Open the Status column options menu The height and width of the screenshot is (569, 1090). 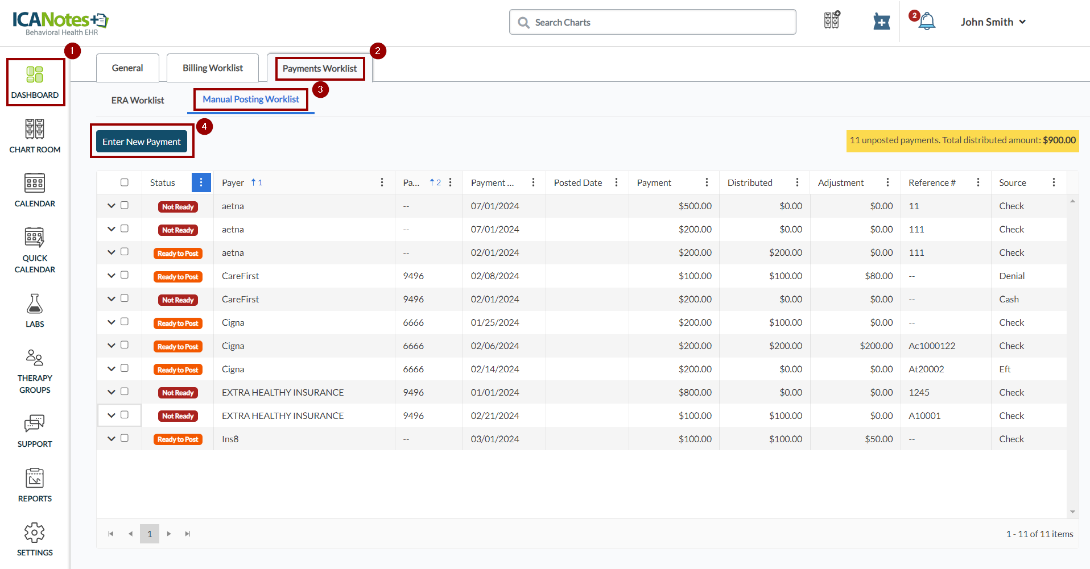pyautogui.click(x=201, y=182)
